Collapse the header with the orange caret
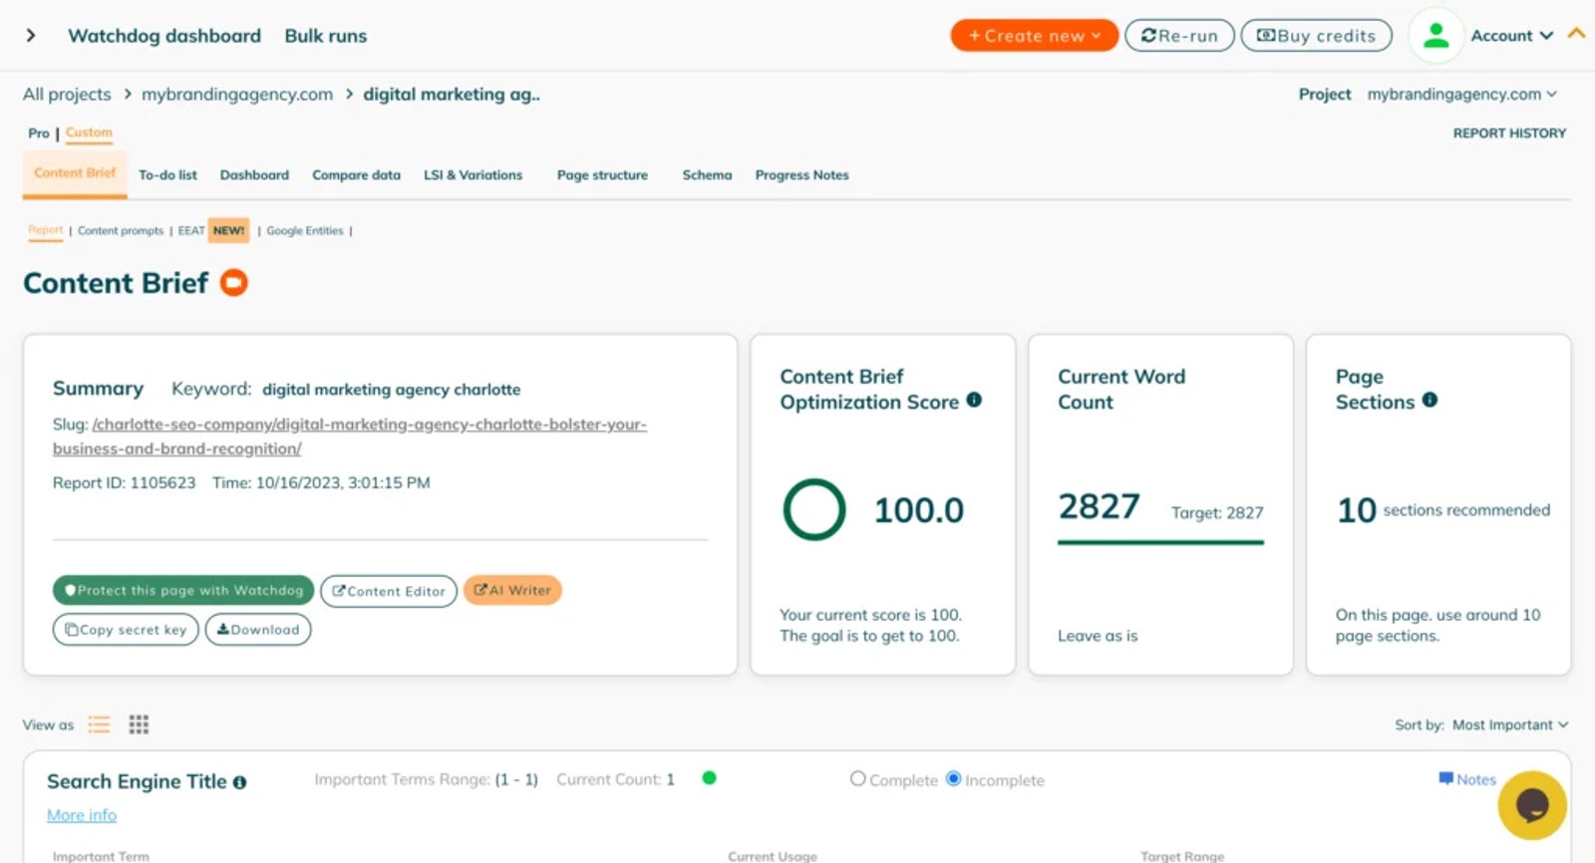The image size is (1595, 863). click(x=1576, y=34)
